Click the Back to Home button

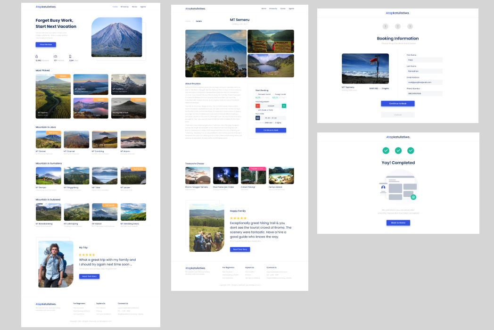(398, 223)
